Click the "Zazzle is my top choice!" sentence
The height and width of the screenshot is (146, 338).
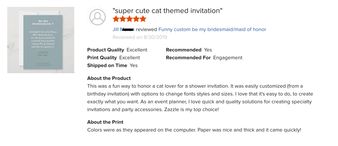(x=191, y=110)
